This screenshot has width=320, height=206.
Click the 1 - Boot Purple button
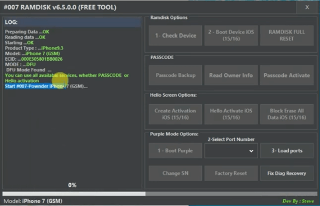pyautogui.click(x=176, y=150)
